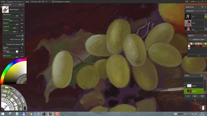Open the floppy disk app in the taskbar
This screenshot has height=116, width=207.
tap(24, 114)
